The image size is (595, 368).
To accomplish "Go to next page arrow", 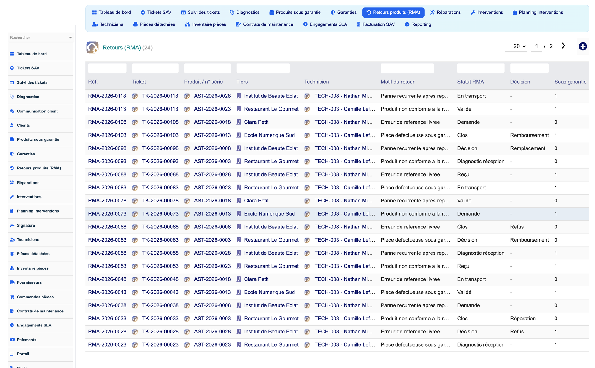I will click(x=563, y=46).
